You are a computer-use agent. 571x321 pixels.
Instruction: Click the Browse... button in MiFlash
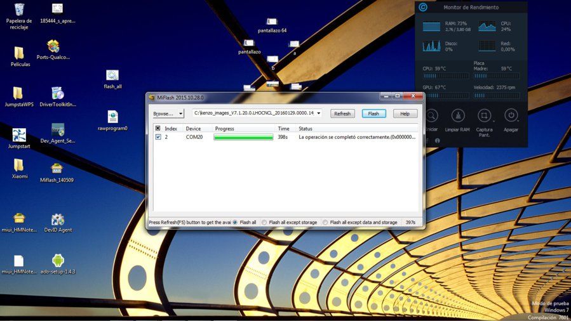pyautogui.click(x=165, y=114)
